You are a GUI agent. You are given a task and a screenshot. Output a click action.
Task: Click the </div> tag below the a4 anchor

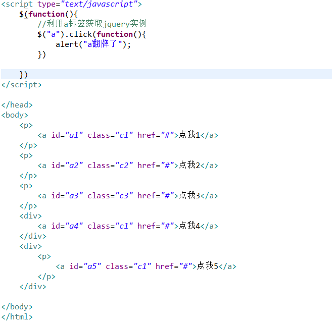[x=33, y=236]
